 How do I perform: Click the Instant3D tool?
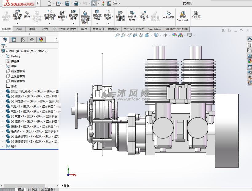pyautogui.click(x=168, y=15)
